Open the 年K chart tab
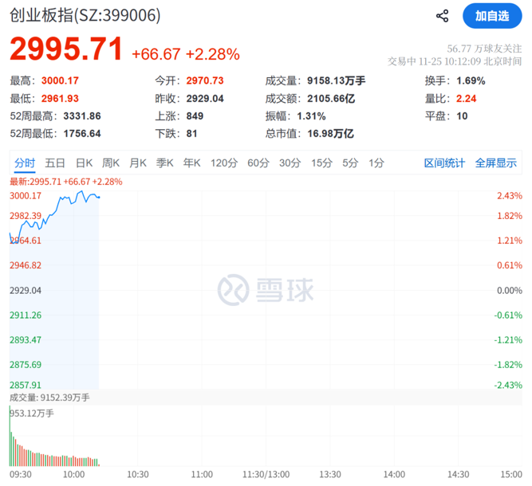532x486 pixels. [x=191, y=163]
